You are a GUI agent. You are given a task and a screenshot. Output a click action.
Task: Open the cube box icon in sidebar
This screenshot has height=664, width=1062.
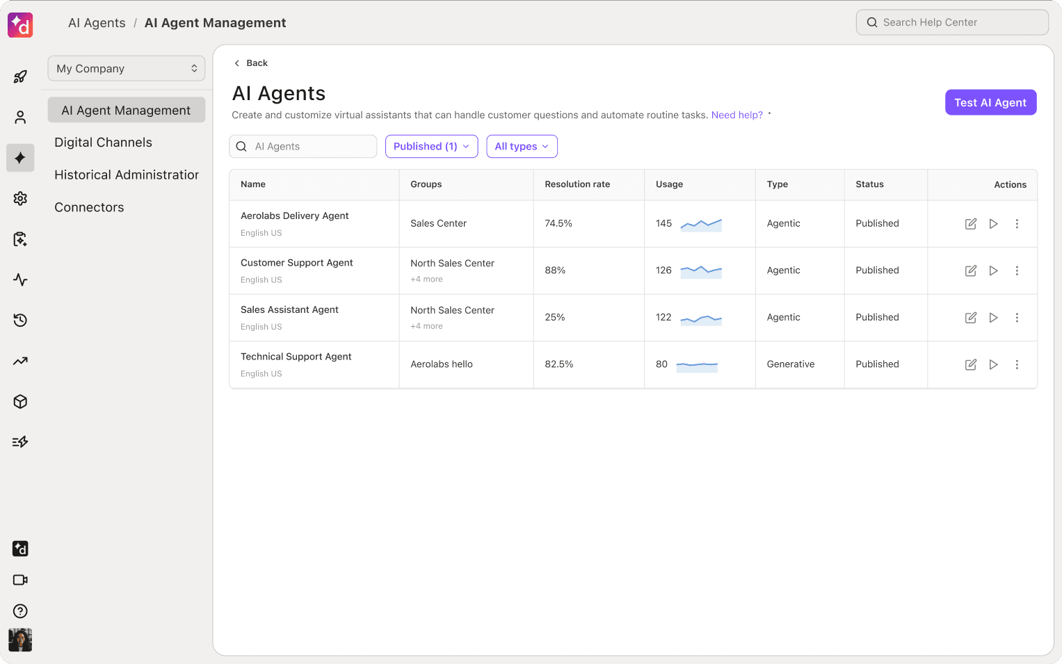20,401
